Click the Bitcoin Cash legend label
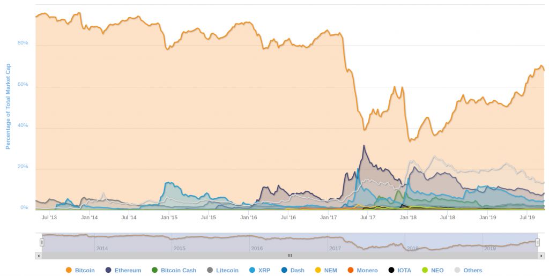 (179, 271)
